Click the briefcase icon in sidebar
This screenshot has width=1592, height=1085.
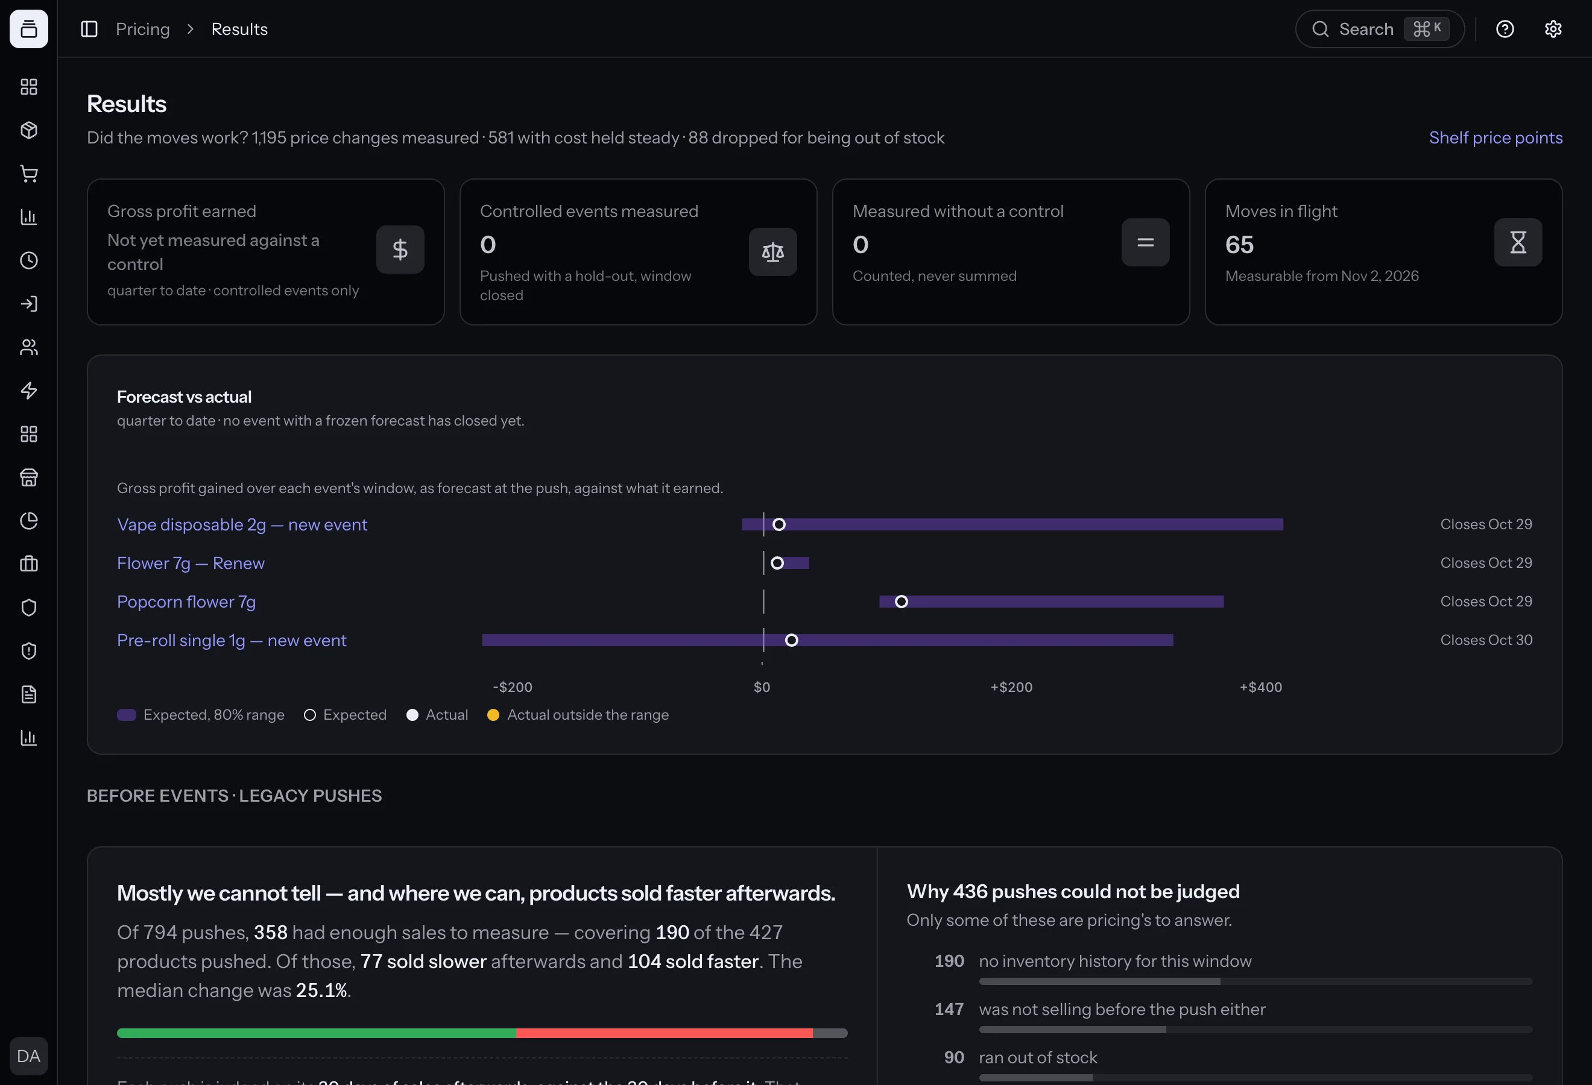(29, 564)
